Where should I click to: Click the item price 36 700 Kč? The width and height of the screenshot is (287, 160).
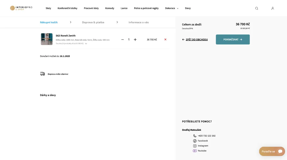click(x=152, y=40)
